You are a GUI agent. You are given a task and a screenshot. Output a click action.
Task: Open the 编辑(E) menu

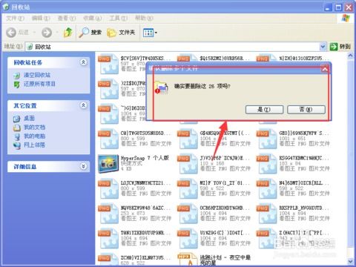coord(41,19)
